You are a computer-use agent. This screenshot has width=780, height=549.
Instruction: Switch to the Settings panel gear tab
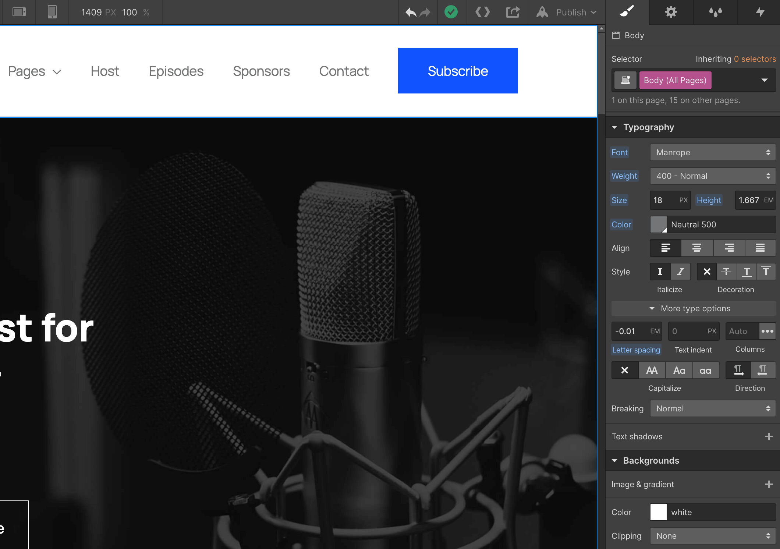671,12
